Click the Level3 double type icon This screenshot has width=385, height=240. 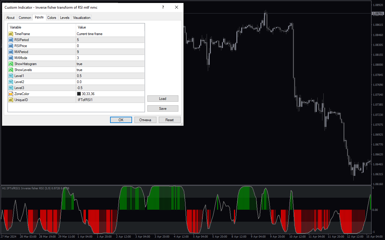click(x=11, y=88)
